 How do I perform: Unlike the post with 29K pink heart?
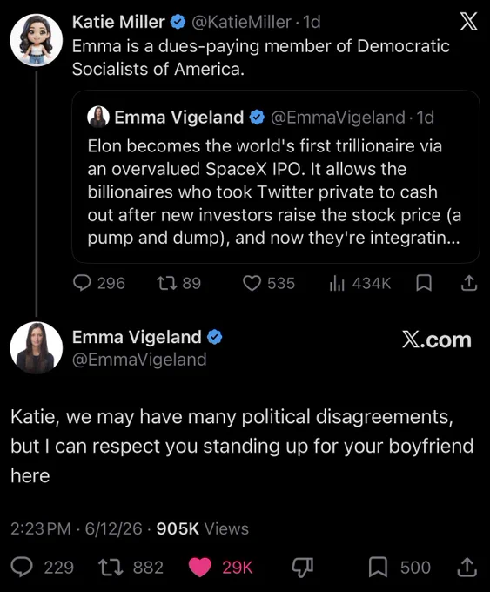pos(199,568)
